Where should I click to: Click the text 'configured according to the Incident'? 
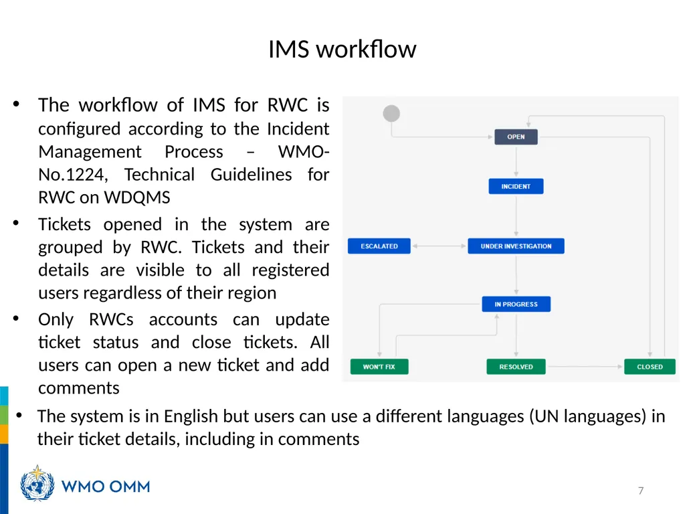click(183, 129)
